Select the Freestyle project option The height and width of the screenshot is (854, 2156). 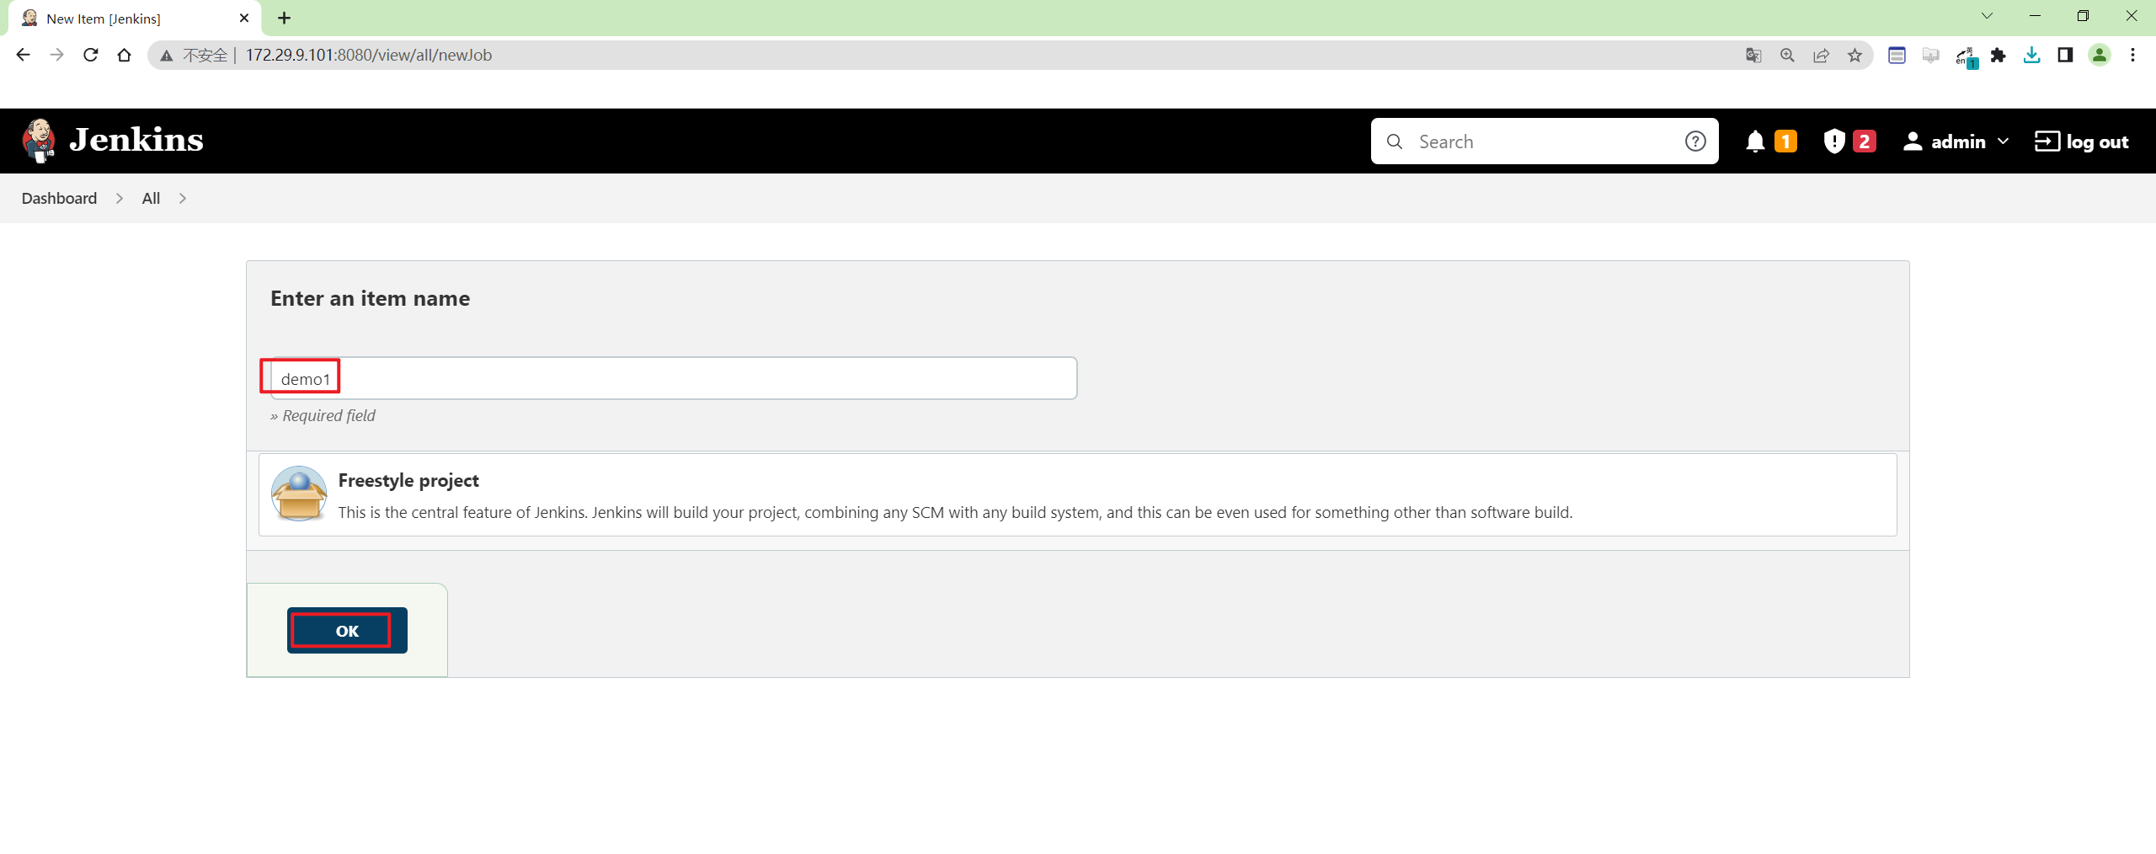1077,494
